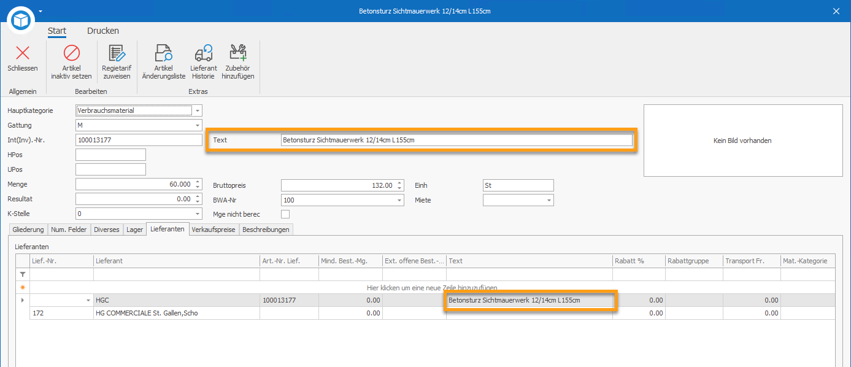Click the Lief.-Nr. column header

[61, 261]
